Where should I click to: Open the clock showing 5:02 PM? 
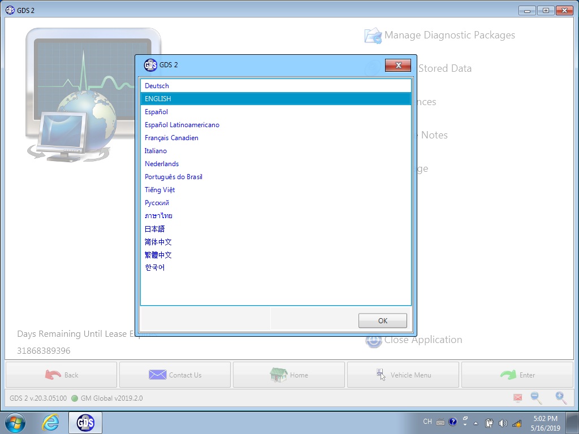click(x=546, y=423)
